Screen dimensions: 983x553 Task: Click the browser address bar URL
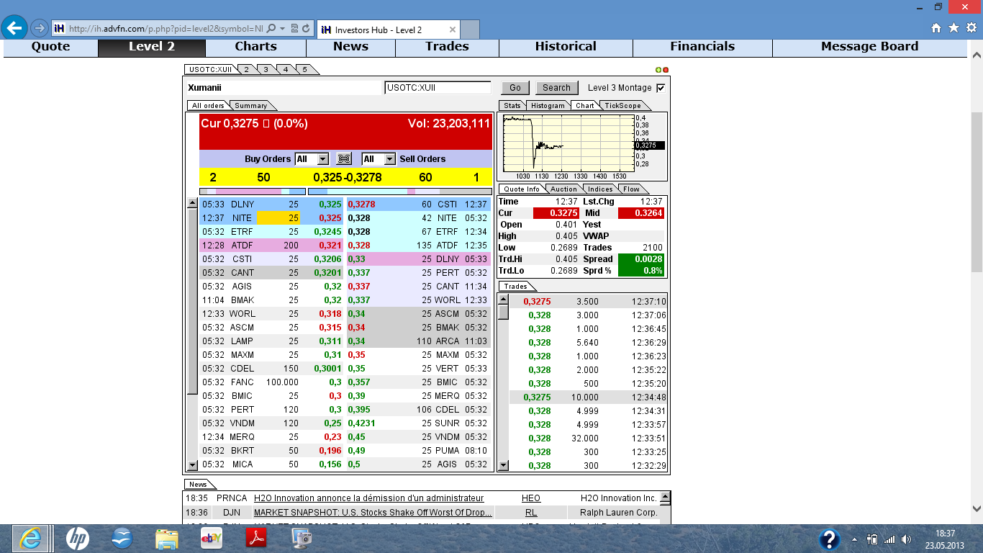[x=167, y=29]
